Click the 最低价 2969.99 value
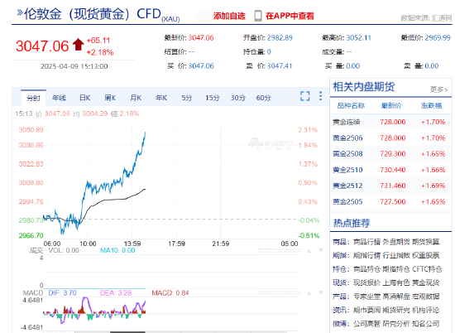This screenshot has width=455, height=333. coord(438,38)
